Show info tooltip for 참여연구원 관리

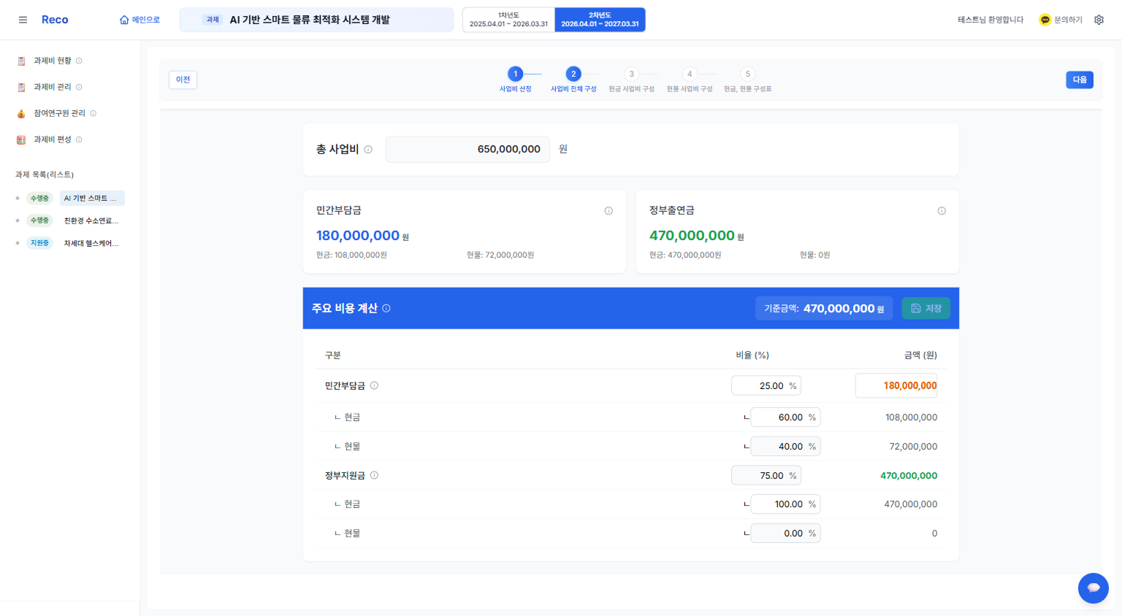click(x=93, y=113)
